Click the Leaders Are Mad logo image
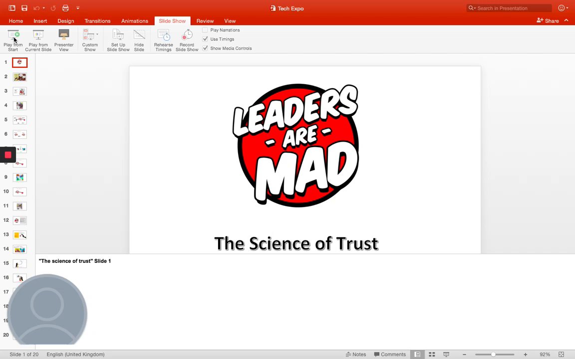 pos(295,145)
